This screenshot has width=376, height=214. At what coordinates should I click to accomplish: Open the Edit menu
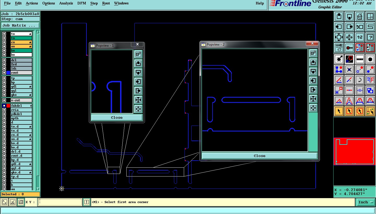[x=18, y=3]
